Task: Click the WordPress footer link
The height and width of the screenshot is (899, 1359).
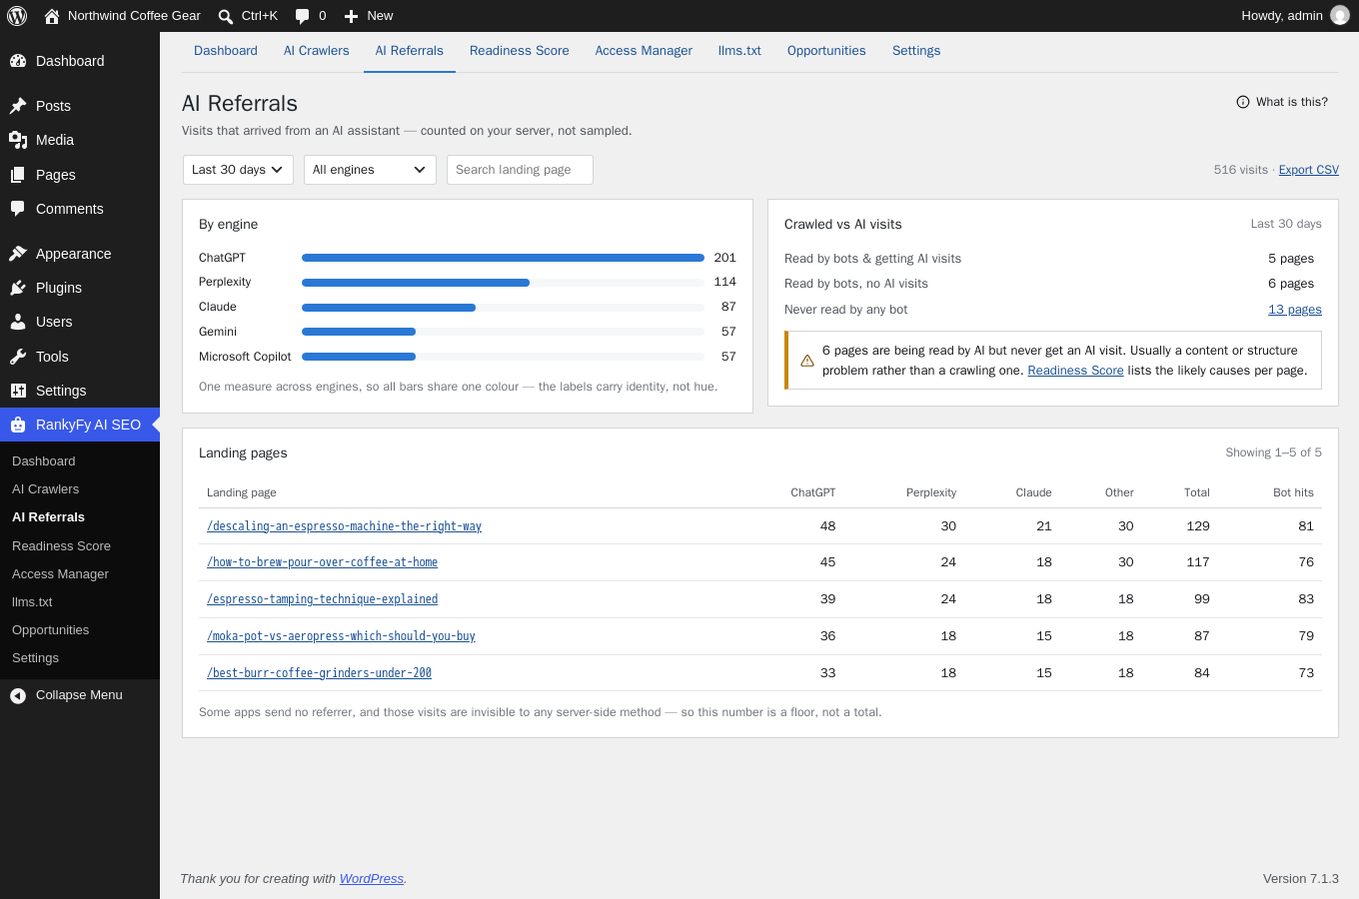Action: tap(372, 879)
